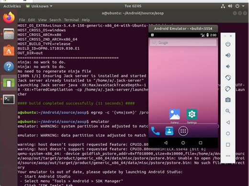Tap the battery indicator in the Android status bar

pyautogui.click(x=207, y=35)
